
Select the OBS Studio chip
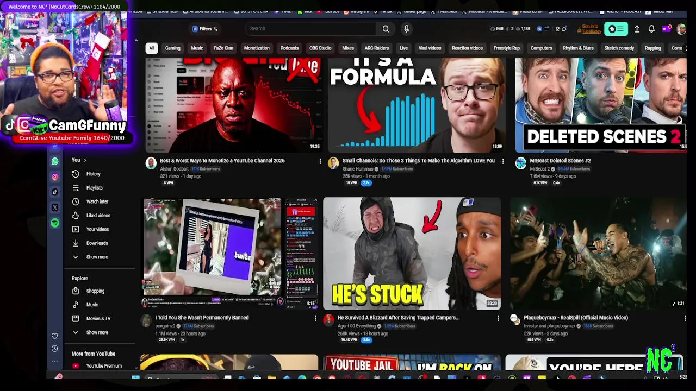(320, 48)
